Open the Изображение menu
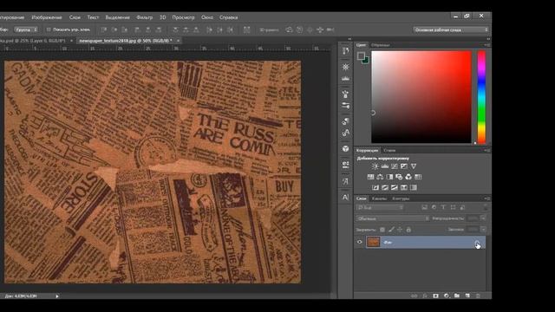 [47, 17]
